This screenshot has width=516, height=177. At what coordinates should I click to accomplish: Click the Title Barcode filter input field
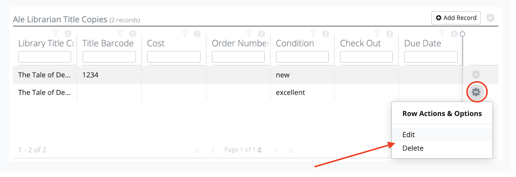[109, 57]
